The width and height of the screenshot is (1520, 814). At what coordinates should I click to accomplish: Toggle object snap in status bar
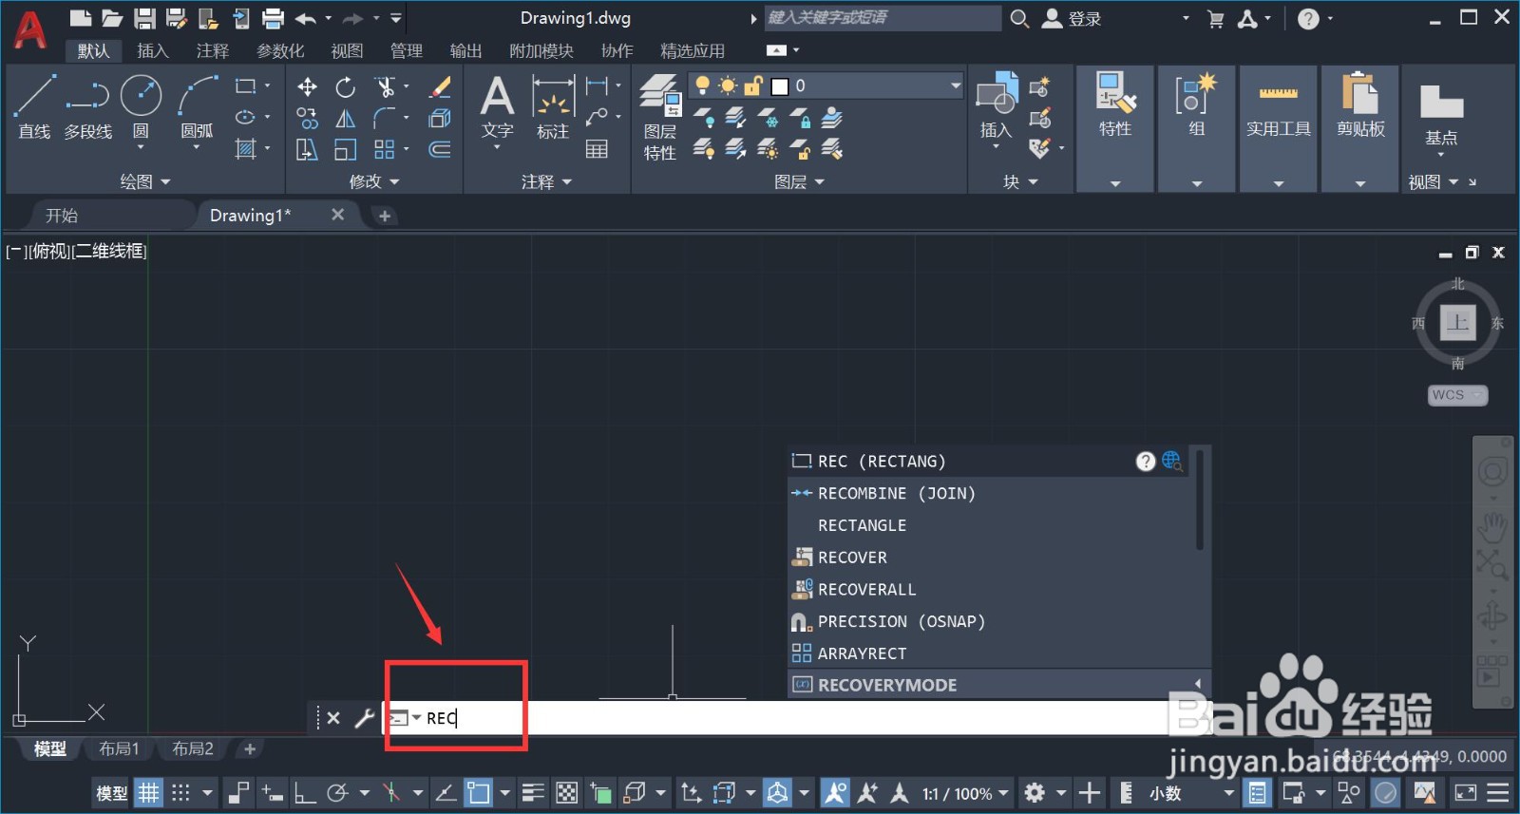478,792
